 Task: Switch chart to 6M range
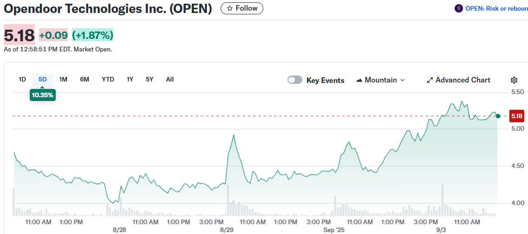(x=85, y=80)
